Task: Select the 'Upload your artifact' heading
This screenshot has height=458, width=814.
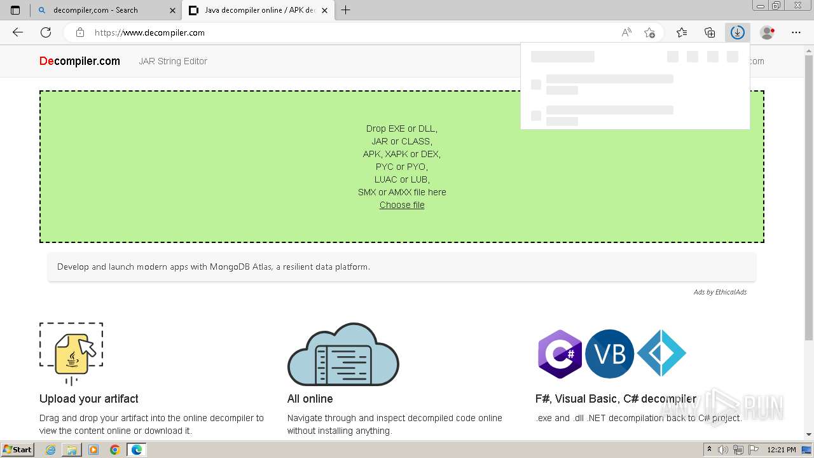Action: click(x=89, y=399)
